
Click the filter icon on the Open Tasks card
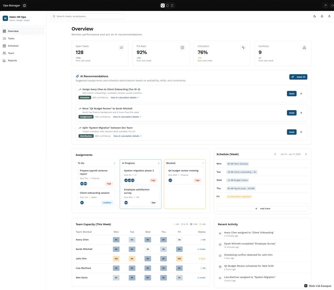coord(121,47)
